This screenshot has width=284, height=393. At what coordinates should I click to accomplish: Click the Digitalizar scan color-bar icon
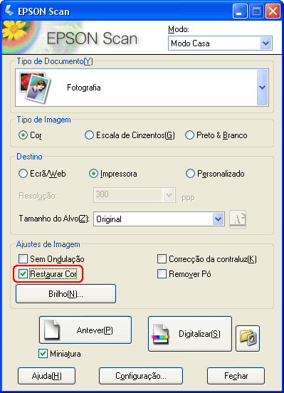(x=160, y=335)
